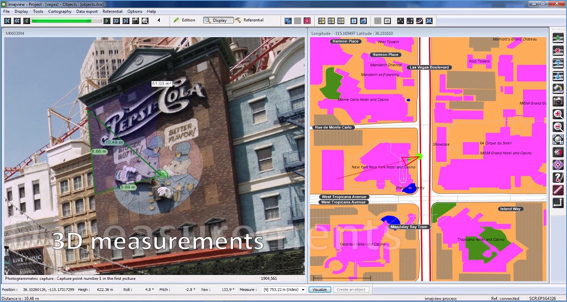Click the move-layer-up arrow icon
The image size is (567, 302).
coord(558,63)
